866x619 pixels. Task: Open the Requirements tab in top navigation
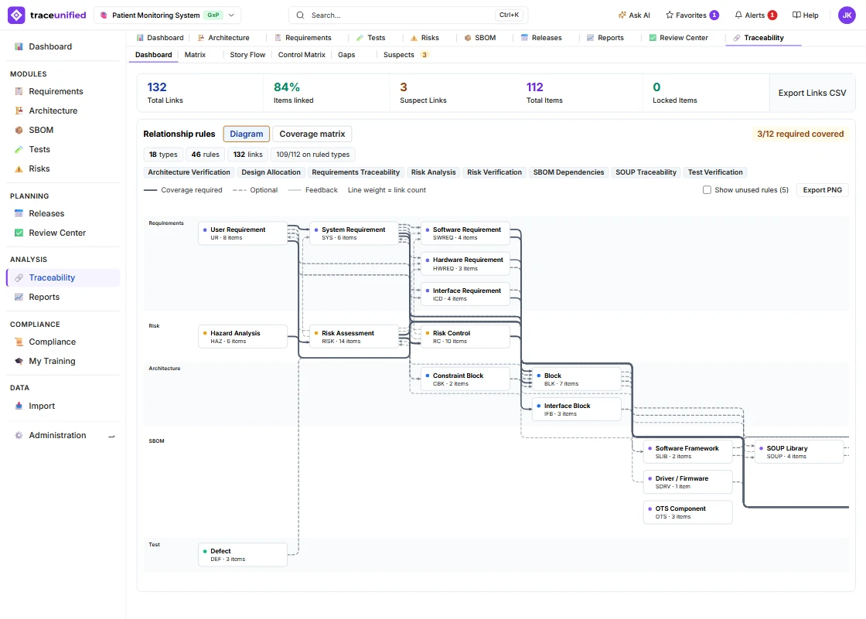(x=302, y=38)
